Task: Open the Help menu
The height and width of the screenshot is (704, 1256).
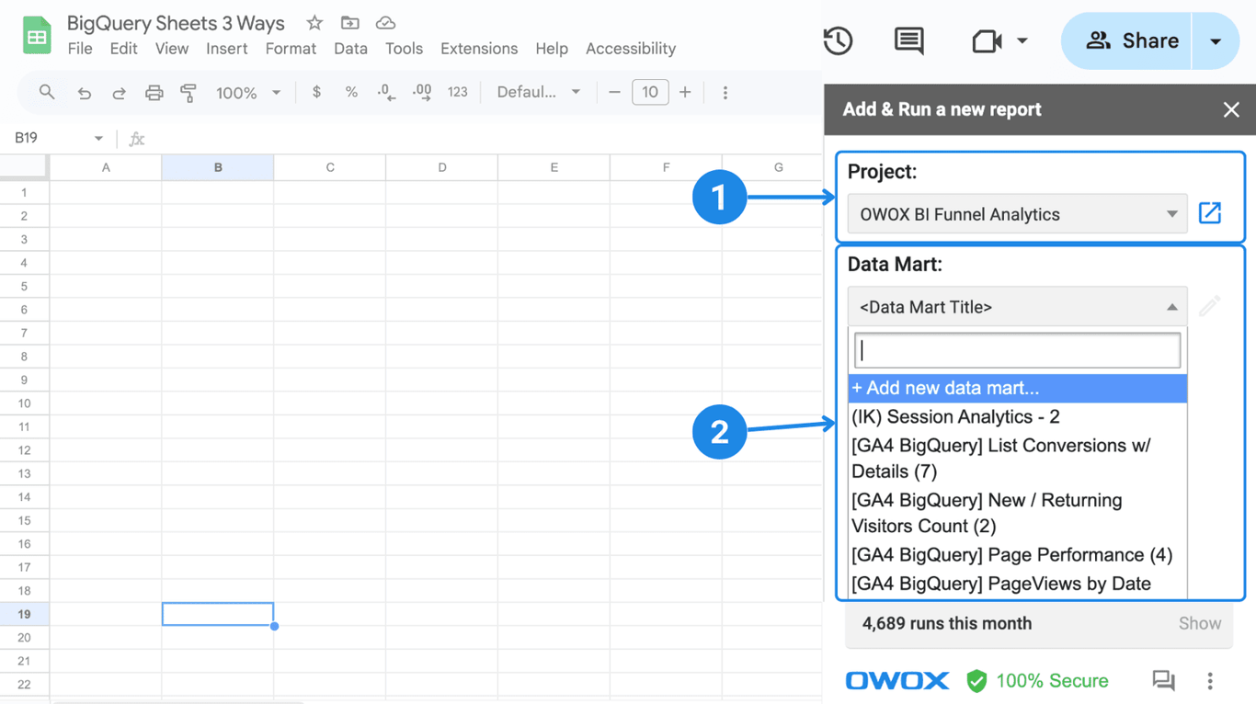Action: point(552,49)
